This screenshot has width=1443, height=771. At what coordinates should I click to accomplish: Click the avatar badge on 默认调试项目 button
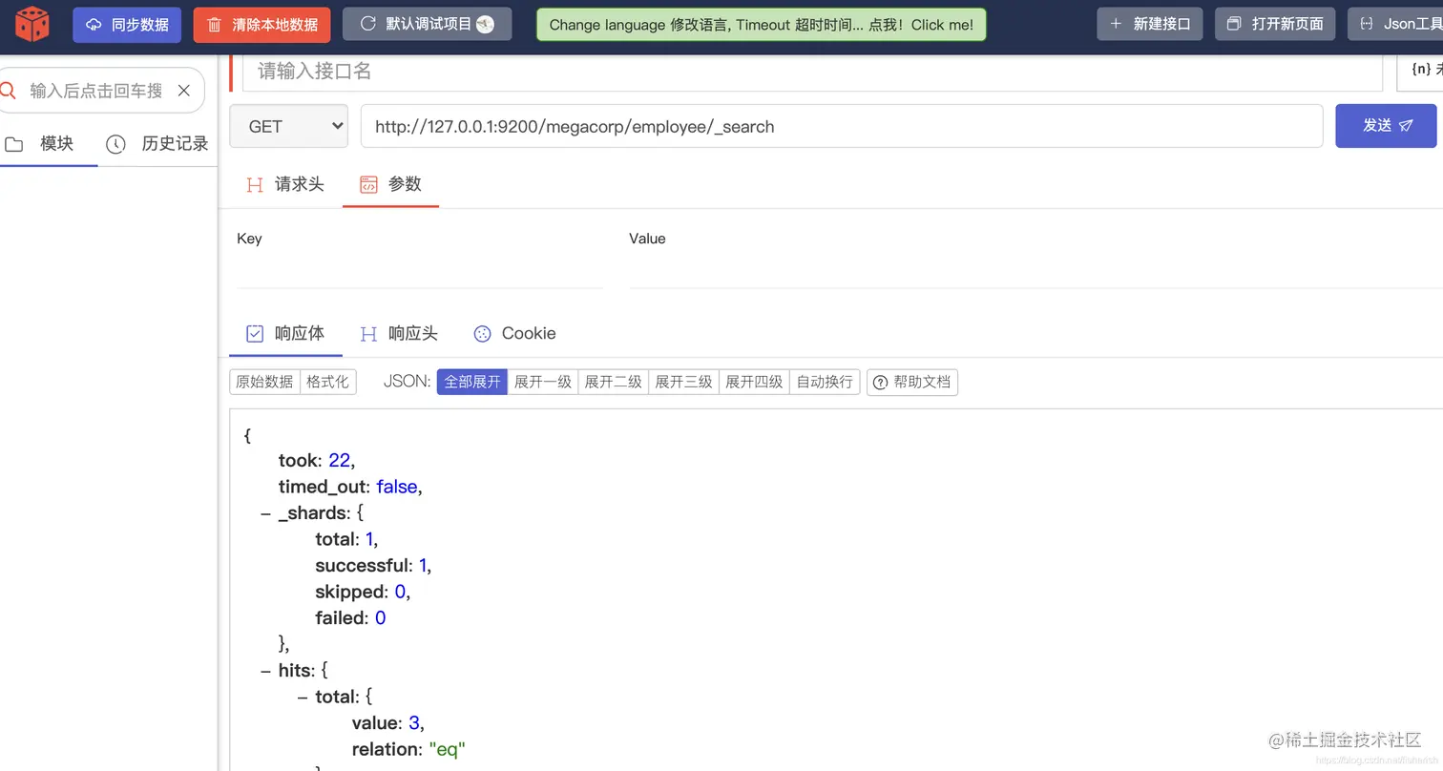(486, 25)
